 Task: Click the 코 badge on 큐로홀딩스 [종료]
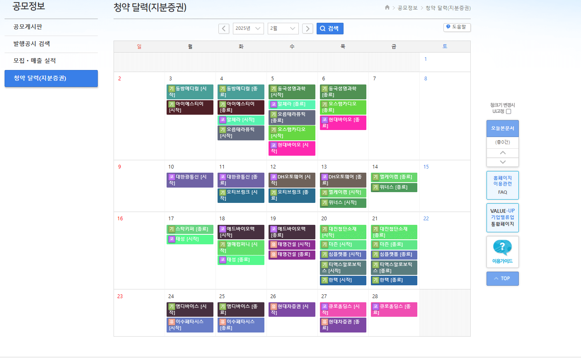coord(375,306)
